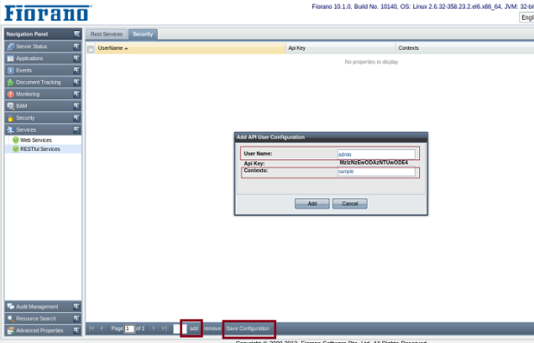Click the Document Tracking icon
Screen dimensions: 534x343
click(10, 83)
